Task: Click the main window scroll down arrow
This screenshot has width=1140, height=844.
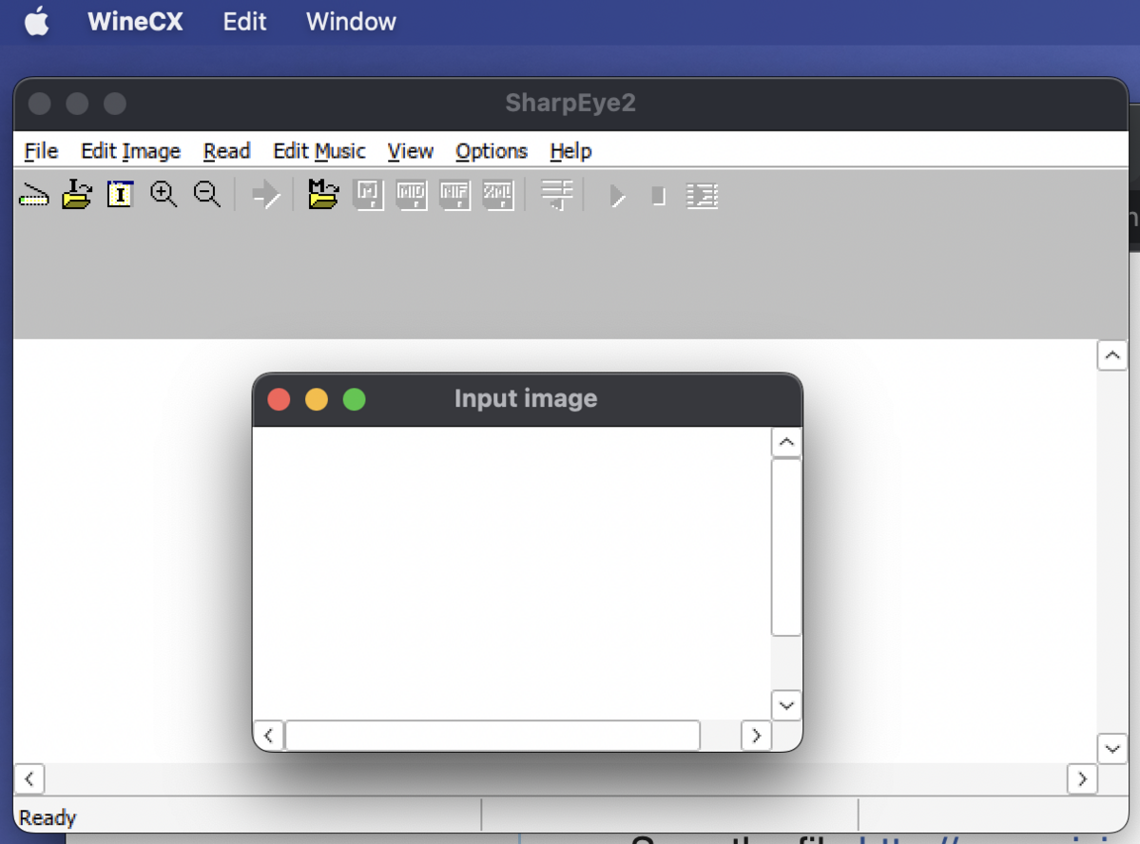Action: pyautogui.click(x=1111, y=749)
